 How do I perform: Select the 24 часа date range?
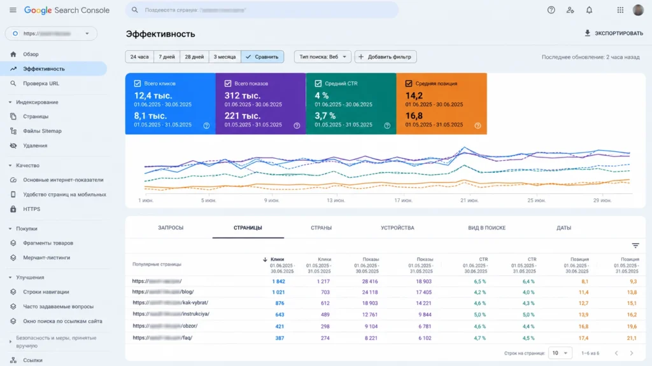pos(139,57)
